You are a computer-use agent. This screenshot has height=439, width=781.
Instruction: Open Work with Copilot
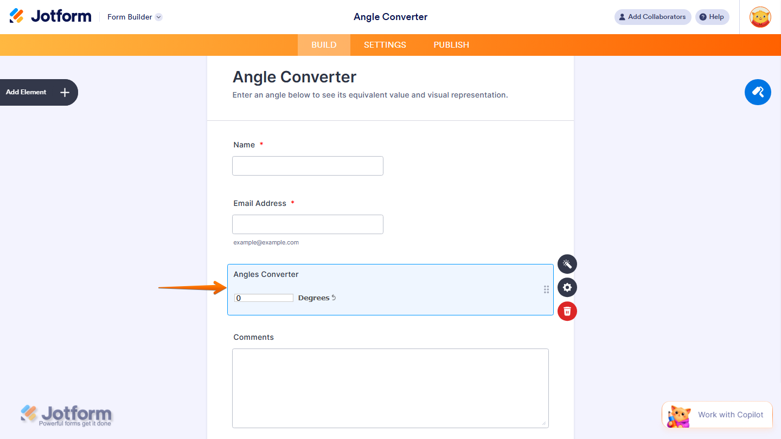[x=717, y=415]
